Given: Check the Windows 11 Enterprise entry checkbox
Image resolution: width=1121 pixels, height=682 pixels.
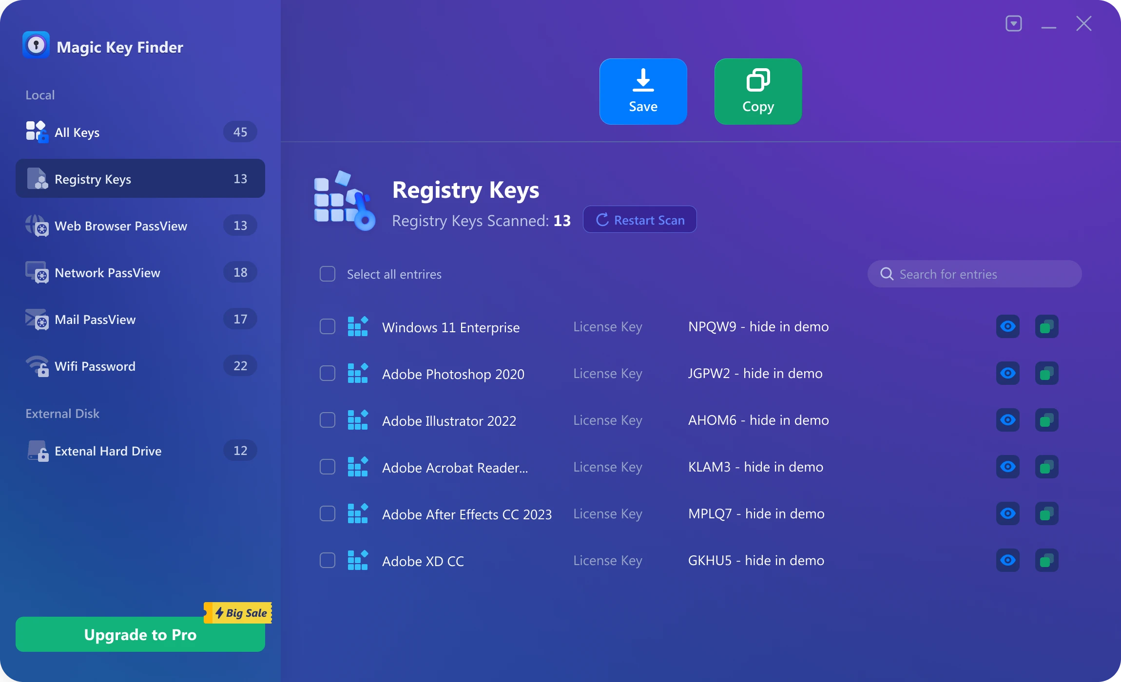Looking at the screenshot, I should pos(327,326).
